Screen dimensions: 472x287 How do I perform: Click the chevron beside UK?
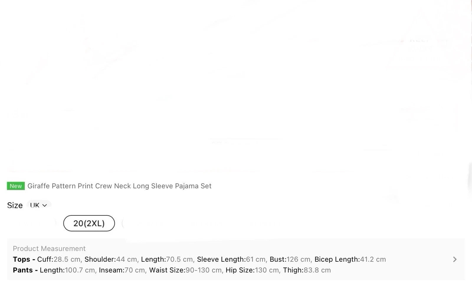[45, 205]
